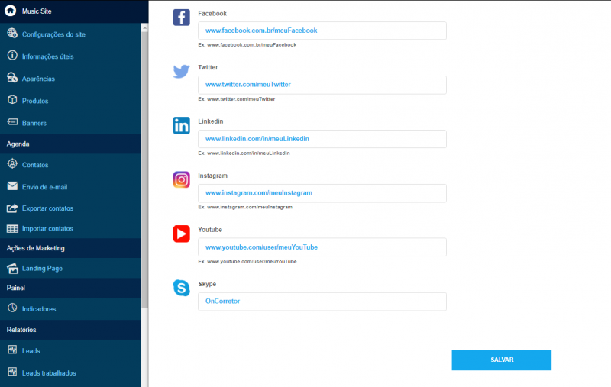611x387 pixels.
Task: Click the Twitter bird icon
Action: (182, 72)
